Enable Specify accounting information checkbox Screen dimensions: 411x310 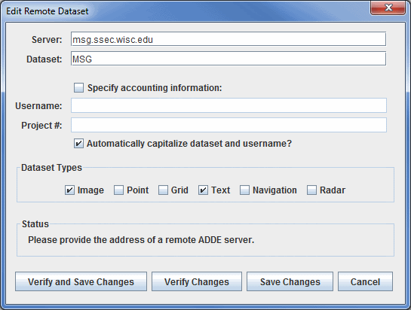[78, 88]
